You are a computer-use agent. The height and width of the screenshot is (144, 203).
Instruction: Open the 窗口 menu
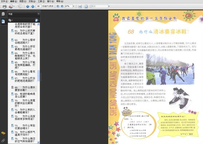[x=51, y=1]
